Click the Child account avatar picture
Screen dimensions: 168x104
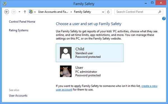[x=66, y=53]
